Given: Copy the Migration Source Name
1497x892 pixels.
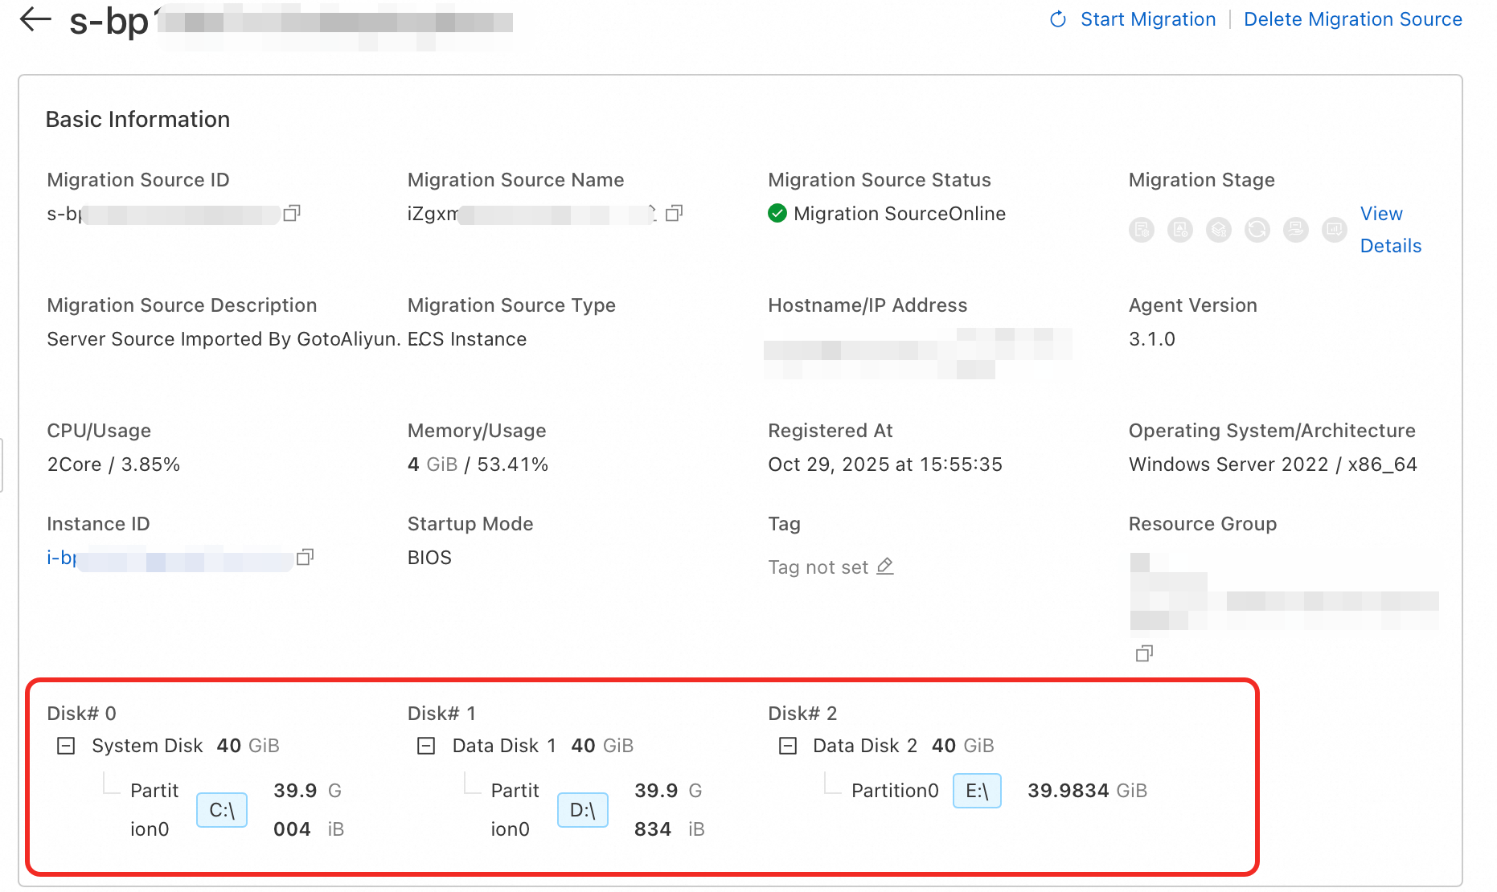Looking at the screenshot, I should 675,213.
